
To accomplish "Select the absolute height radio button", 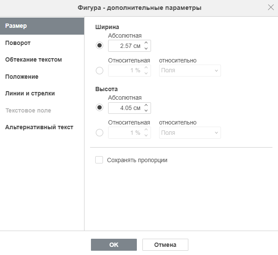I will [x=100, y=107].
